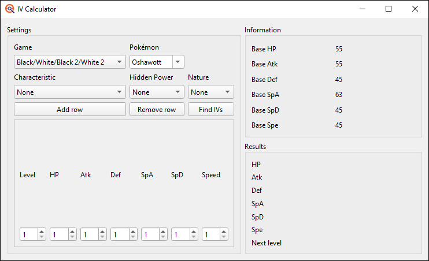Click the SpD stat input field
This screenshot has width=429, height=261.
180,234
